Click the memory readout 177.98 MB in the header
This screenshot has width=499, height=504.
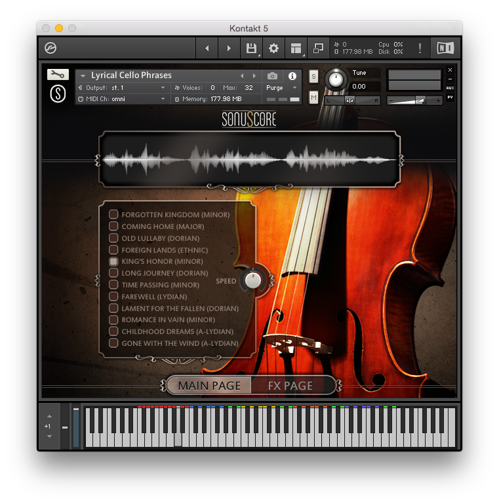tap(226, 99)
